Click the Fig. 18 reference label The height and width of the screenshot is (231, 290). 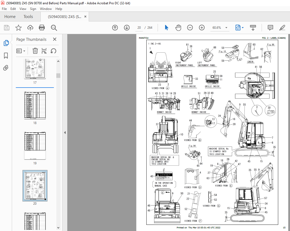pyautogui.click(x=222, y=51)
